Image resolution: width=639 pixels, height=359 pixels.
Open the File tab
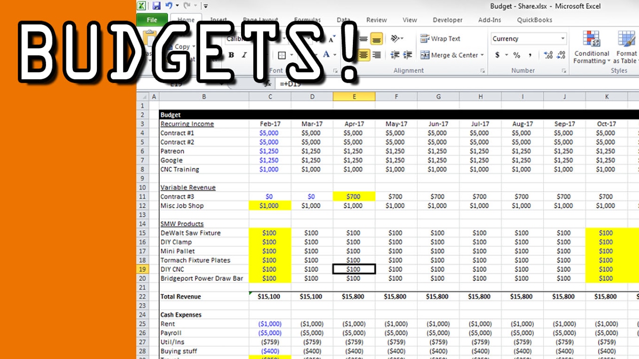tap(152, 20)
